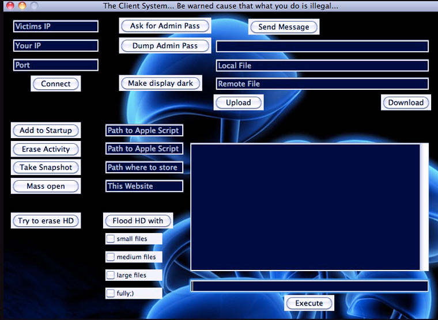Click the Take Snapshot button
This screenshot has width=438, height=320.
46,167
